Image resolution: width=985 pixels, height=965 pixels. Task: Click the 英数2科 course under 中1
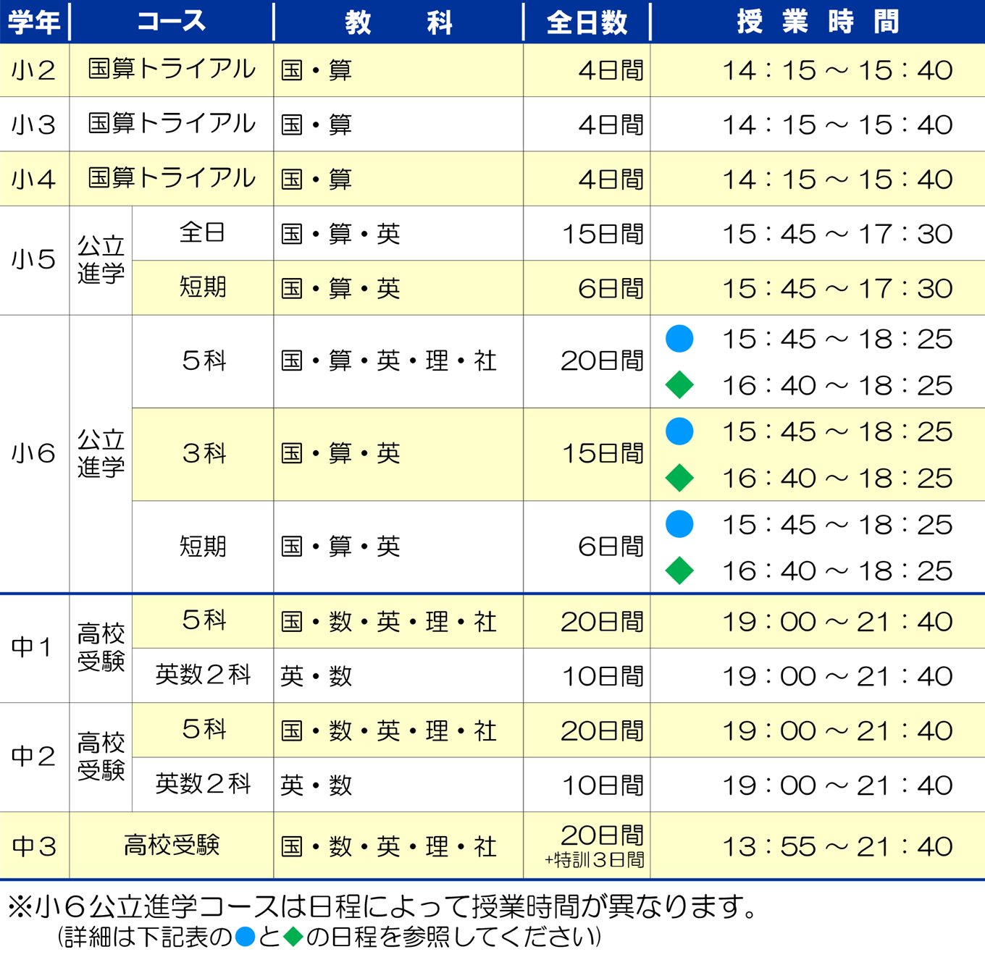(203, 675)
